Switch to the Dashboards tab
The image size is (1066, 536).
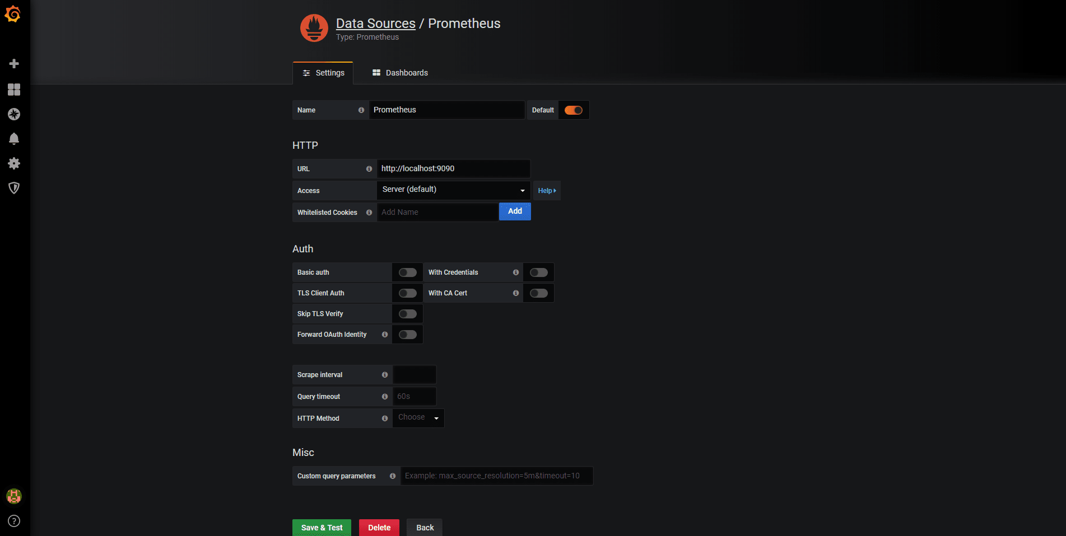pos(400,73)
